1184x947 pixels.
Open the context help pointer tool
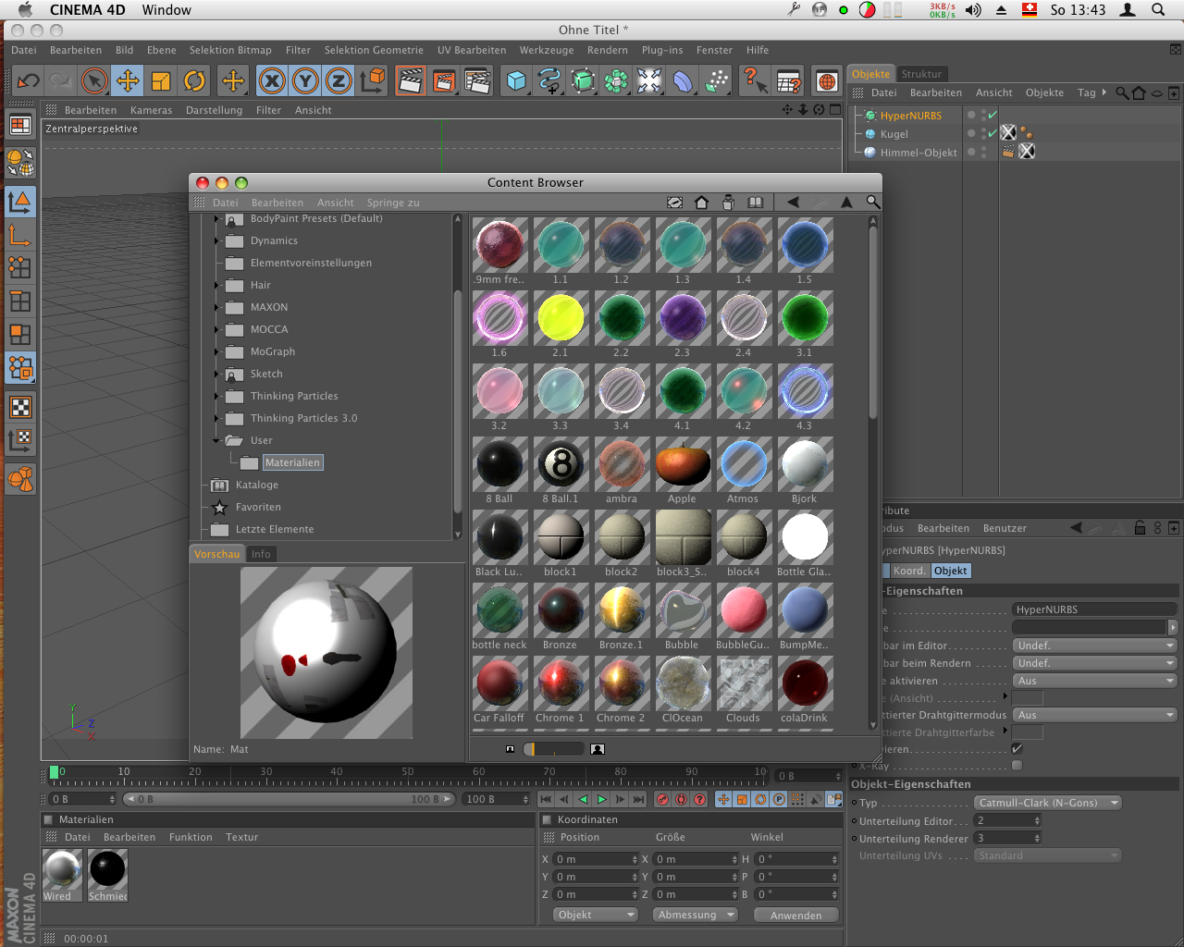(x=755, y=81)
